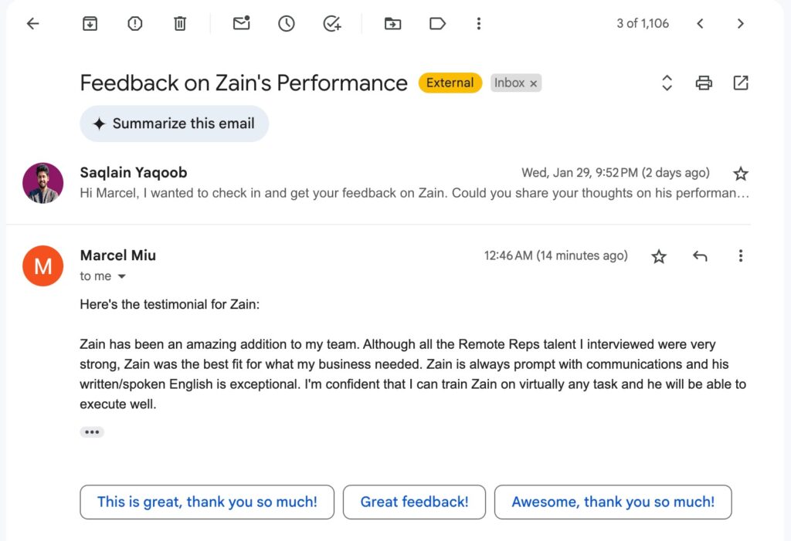Move the email to a folder
Viewport: 791px width, 541px height.
(392, 24)
